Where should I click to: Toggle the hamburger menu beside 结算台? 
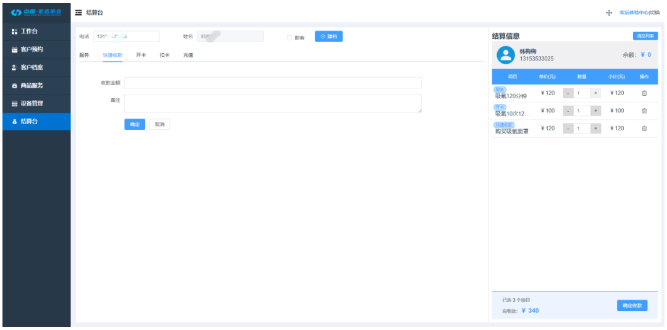[x=78, y=13]
